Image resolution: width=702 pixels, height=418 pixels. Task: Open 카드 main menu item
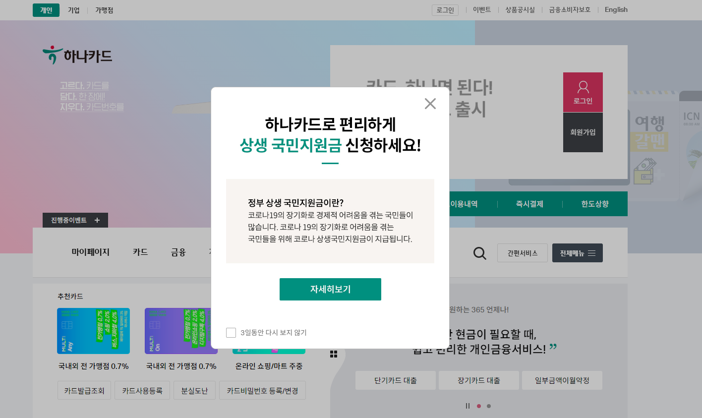(140, 252)
